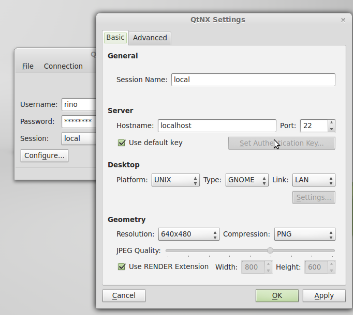Click the desktop Settings... button
Image resolution: width=353 pixels, height=315 pixels.
coord(314,197)
